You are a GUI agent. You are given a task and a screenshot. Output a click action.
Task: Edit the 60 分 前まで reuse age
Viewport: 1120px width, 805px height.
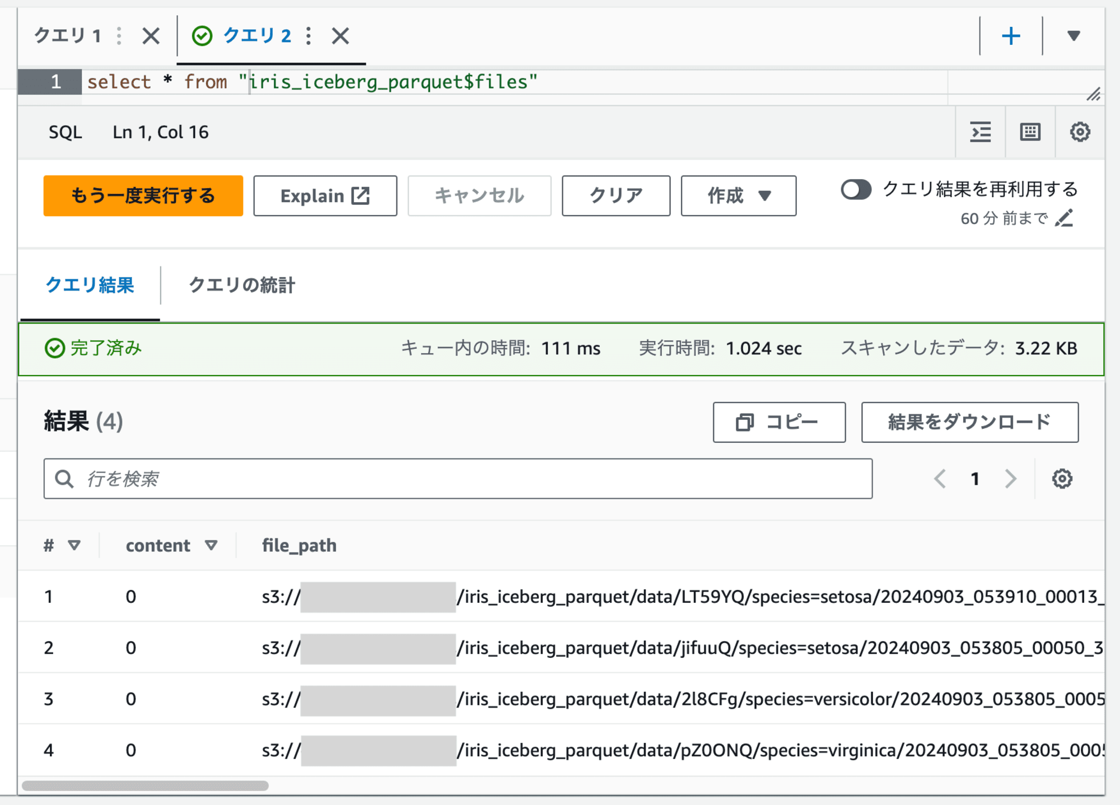pos(1064,218)
